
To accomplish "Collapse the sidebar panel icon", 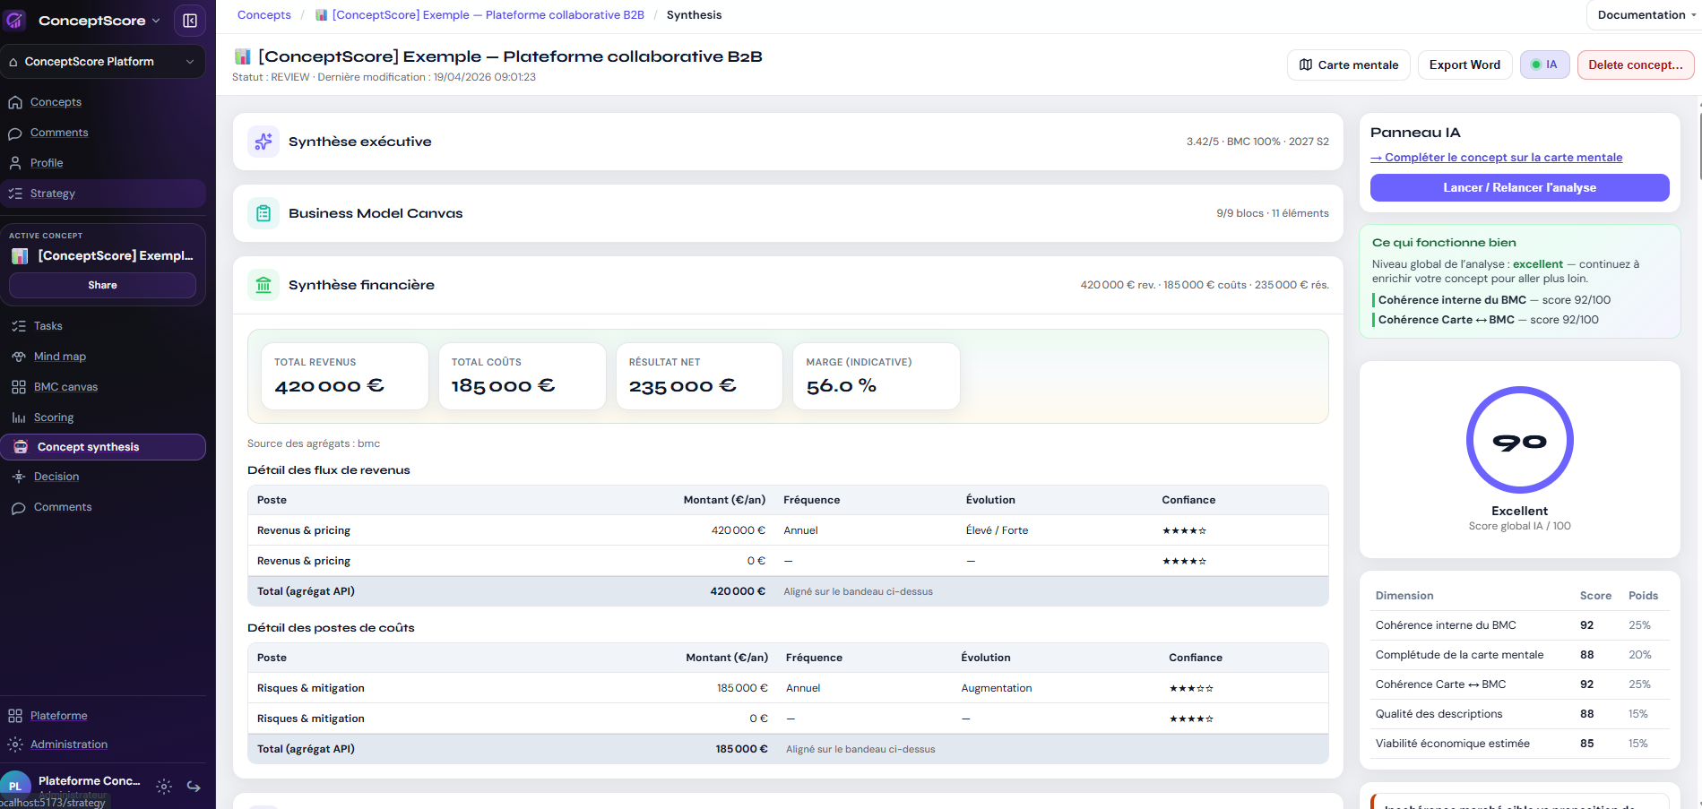I will (x=190, y=21).
